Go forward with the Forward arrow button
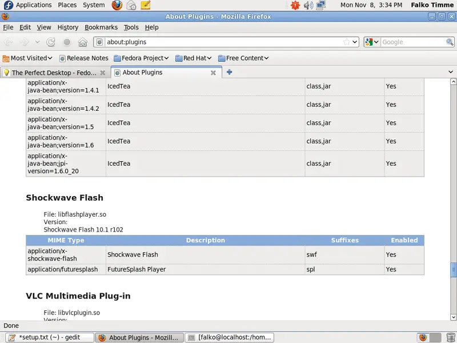457x343 pixels. coord(24,42)
